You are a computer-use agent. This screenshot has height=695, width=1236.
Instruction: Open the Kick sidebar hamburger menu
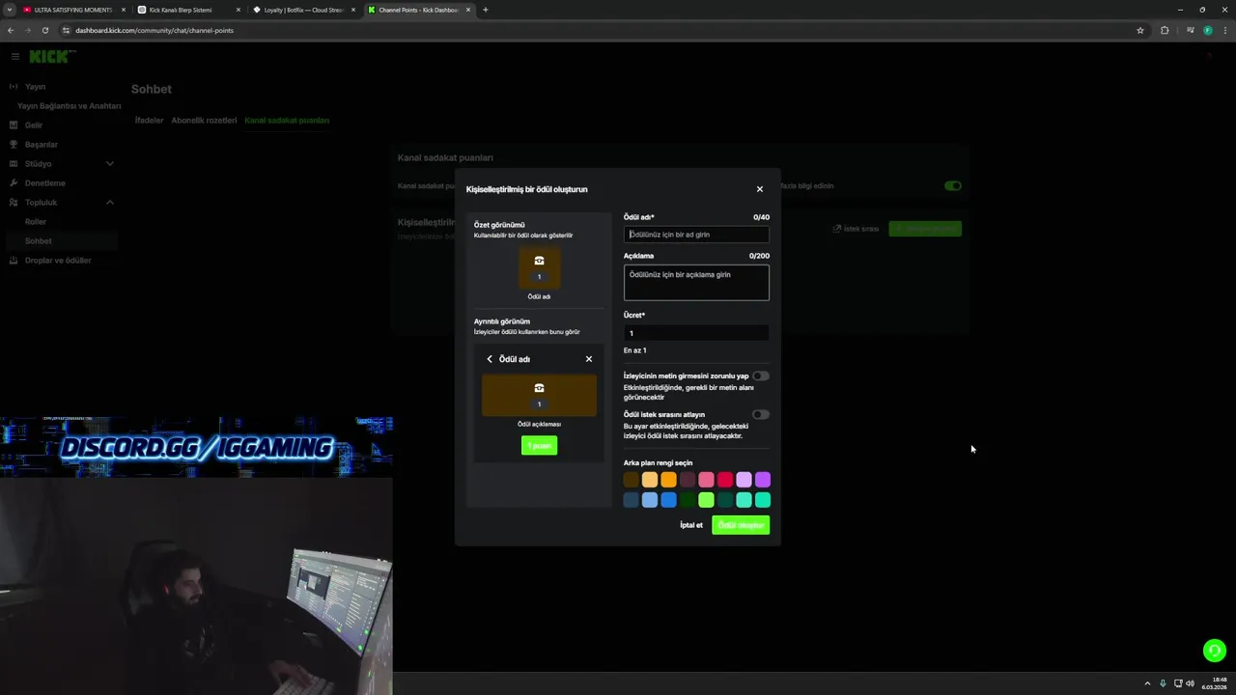click(x=15, y=57)
